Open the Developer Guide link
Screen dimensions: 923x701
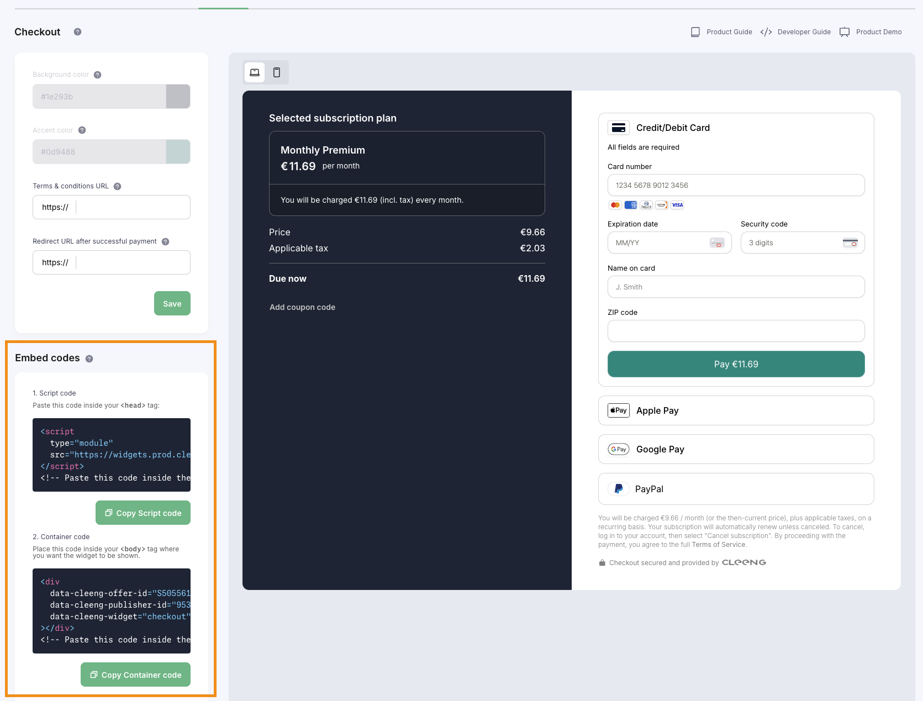[x=804, y=32]
